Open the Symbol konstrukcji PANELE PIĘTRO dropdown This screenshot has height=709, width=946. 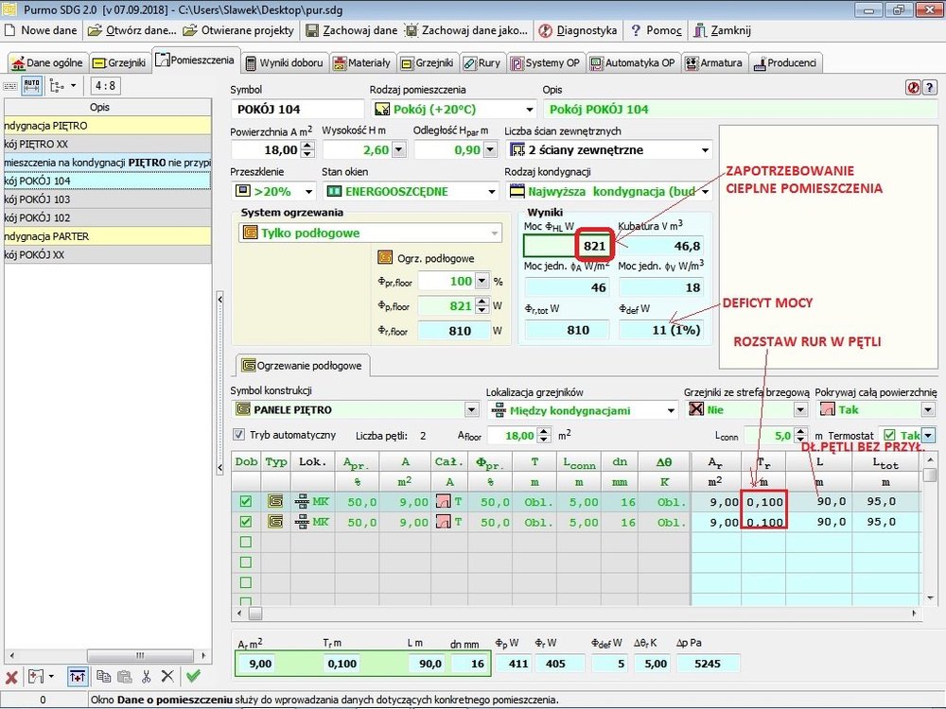pos(471,410)
